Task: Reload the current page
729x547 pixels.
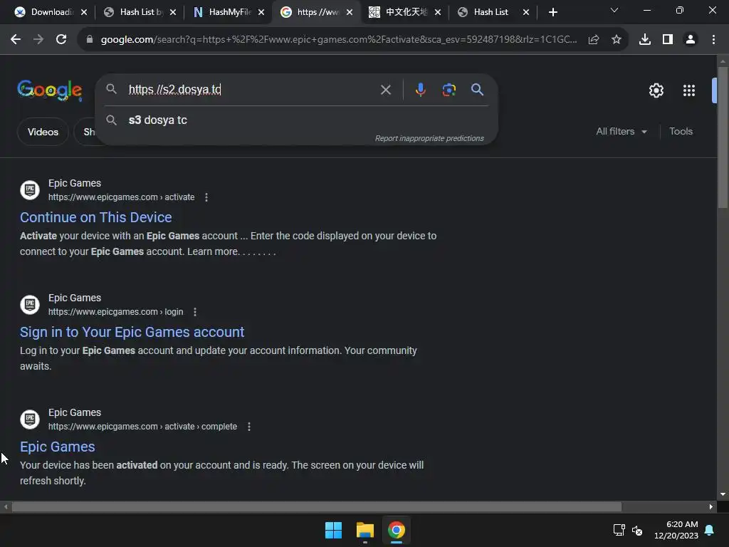Action: coord(61,40)
